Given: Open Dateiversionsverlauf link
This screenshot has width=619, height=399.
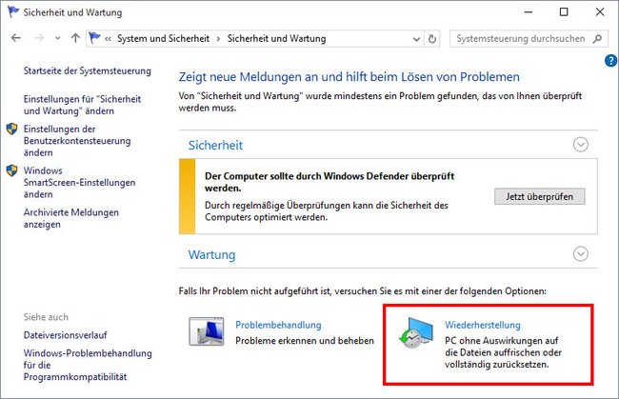Looking at the screenshot, I should click(x=65, y=335).
